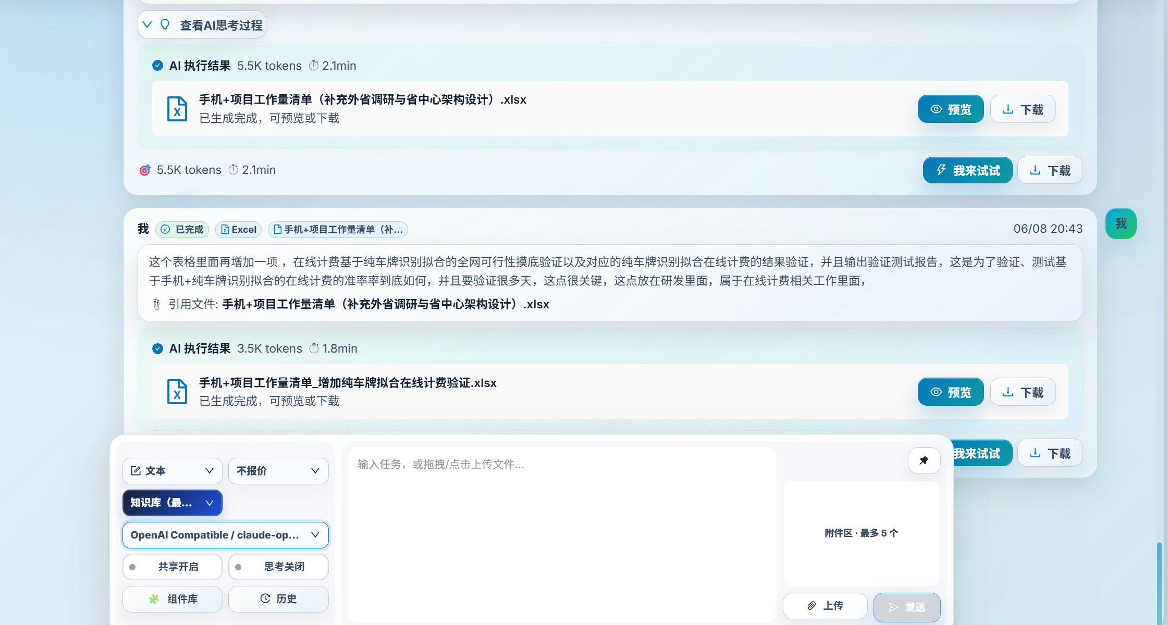Download the 补充外省调研与省中心架构设计.xlsx file

1023,109
